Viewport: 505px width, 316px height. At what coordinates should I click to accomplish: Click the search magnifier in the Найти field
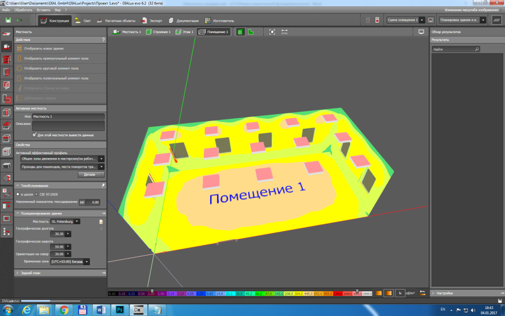tap(477, 49)
